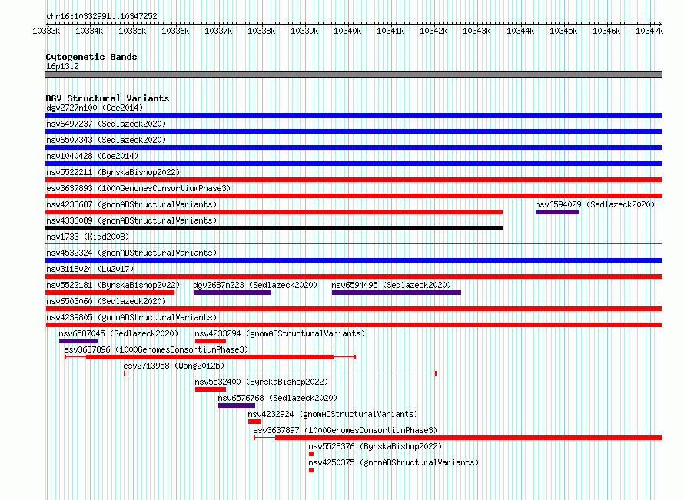Click the 10338k ruler position
This screenshot has height=500, width=684.
pos(261,31)
